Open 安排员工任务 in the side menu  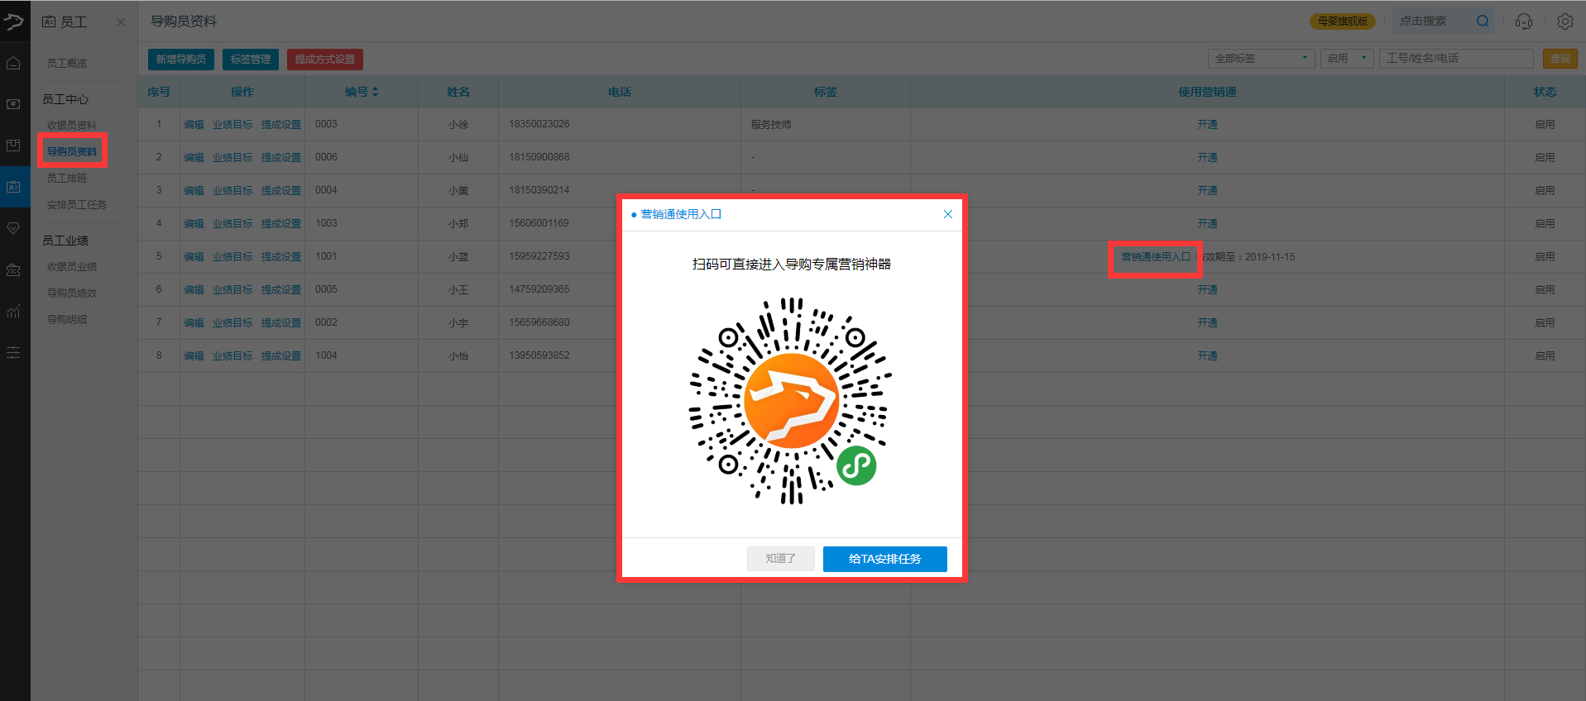[x=77, y=205]
